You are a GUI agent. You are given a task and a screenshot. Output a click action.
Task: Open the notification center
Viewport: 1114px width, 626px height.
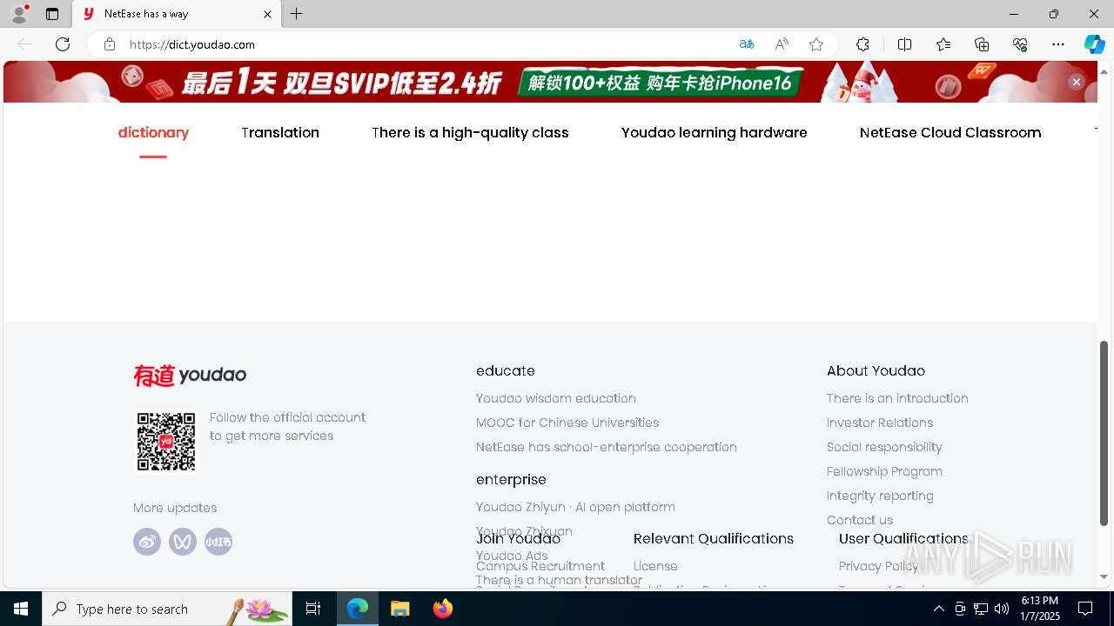[1085, 609]
